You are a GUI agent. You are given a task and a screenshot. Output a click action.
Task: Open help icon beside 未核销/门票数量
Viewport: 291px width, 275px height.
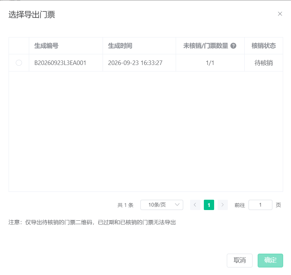pos(233,46)
